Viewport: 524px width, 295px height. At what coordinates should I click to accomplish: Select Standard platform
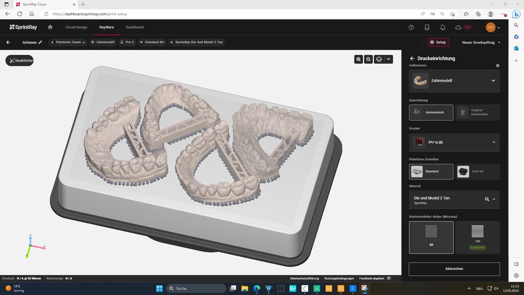click(431, 172)
